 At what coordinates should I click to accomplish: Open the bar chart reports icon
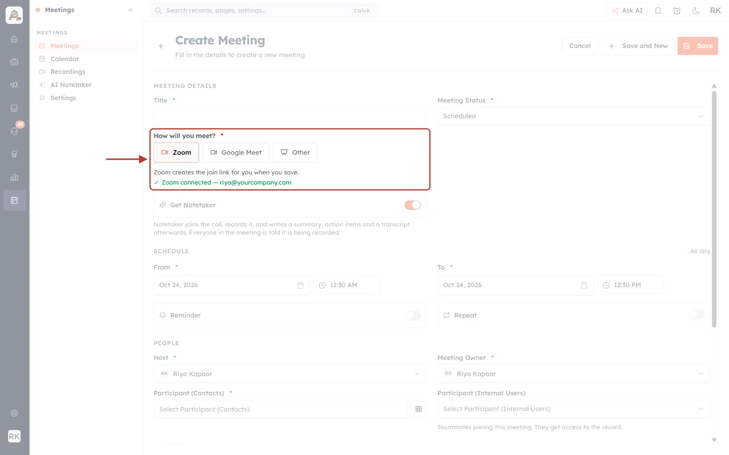pos(14,177)
